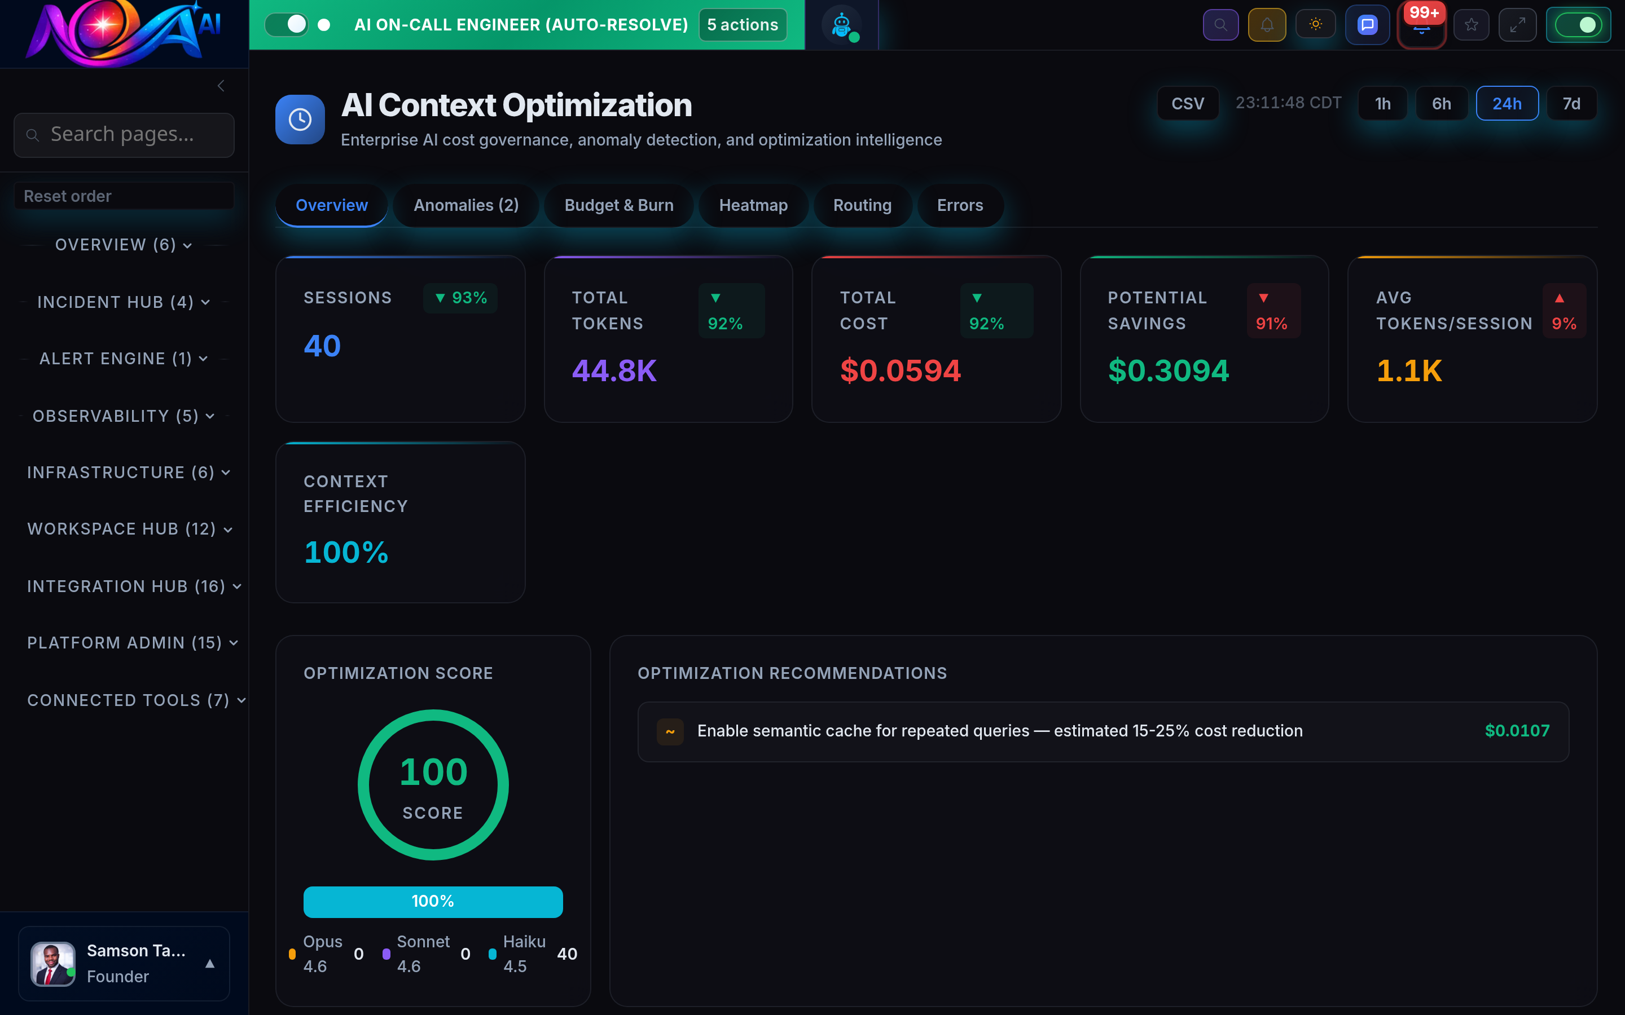Toggle the AI On-Call Engineer switch
This screenshot has width=1625, height=1015.
[x=287, y=24]
